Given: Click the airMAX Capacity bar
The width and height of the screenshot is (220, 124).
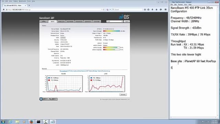Looking at the screenshot, I should [x=111, y=50].
